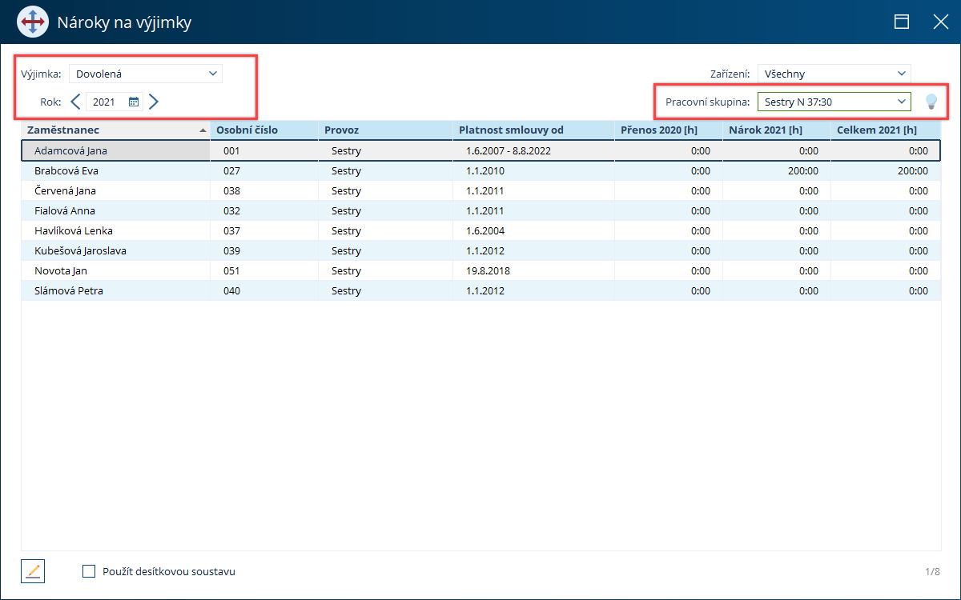Click personal number 037
This screenshot has height=600, width=961.
[x=231, y=230]
